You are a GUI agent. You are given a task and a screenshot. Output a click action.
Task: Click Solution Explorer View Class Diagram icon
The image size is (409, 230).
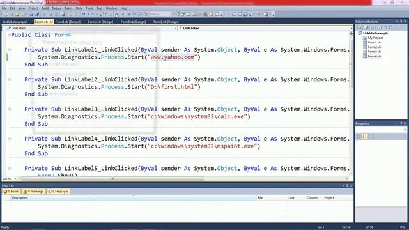390,27
